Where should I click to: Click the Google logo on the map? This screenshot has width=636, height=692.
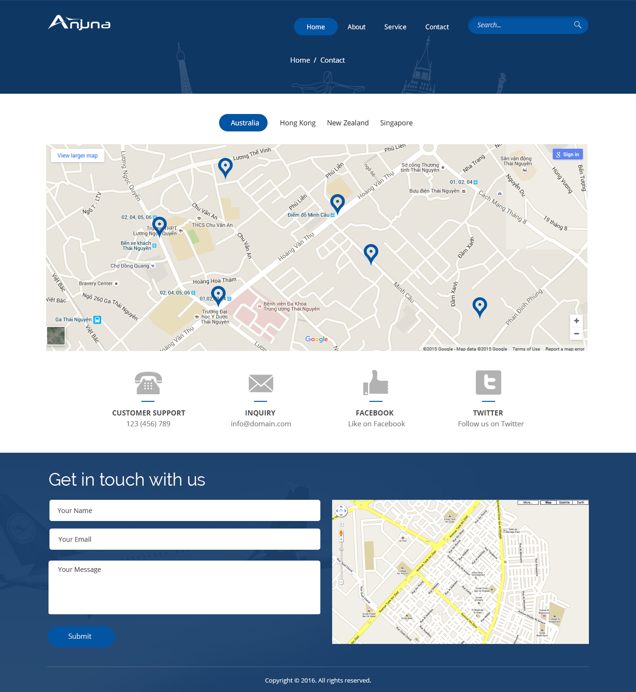pos(316,339)
